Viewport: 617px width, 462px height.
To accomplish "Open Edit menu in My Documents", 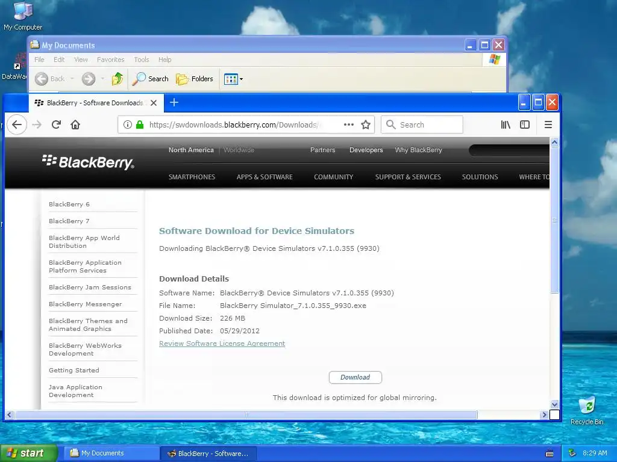I will [59, 60].
